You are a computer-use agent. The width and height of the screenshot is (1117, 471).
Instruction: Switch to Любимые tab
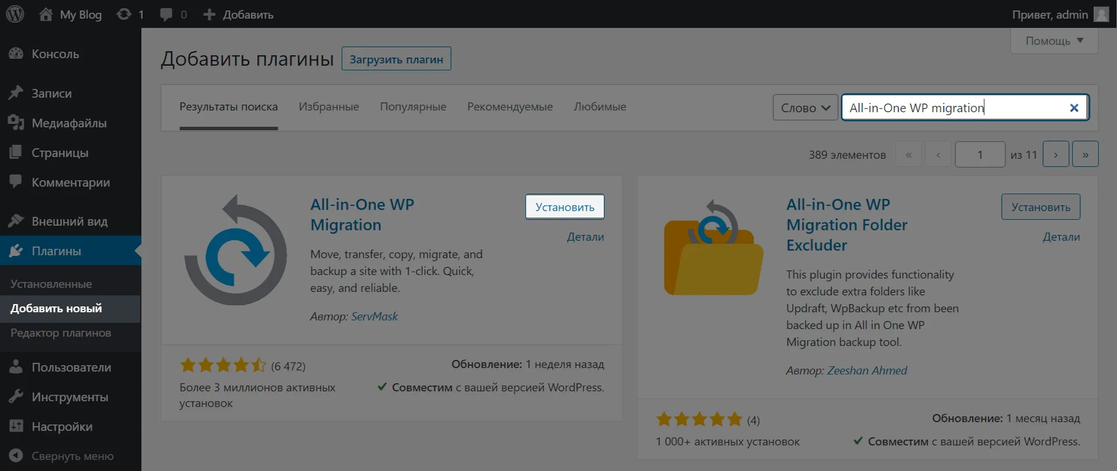(x=600, y=107)
